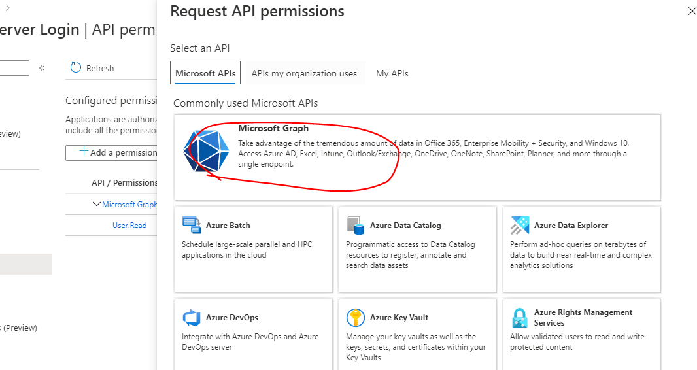The height and width of the screenshot is (370, 697).
Task: Click the Azure Data Explorer description text
Action: point(581,255)
